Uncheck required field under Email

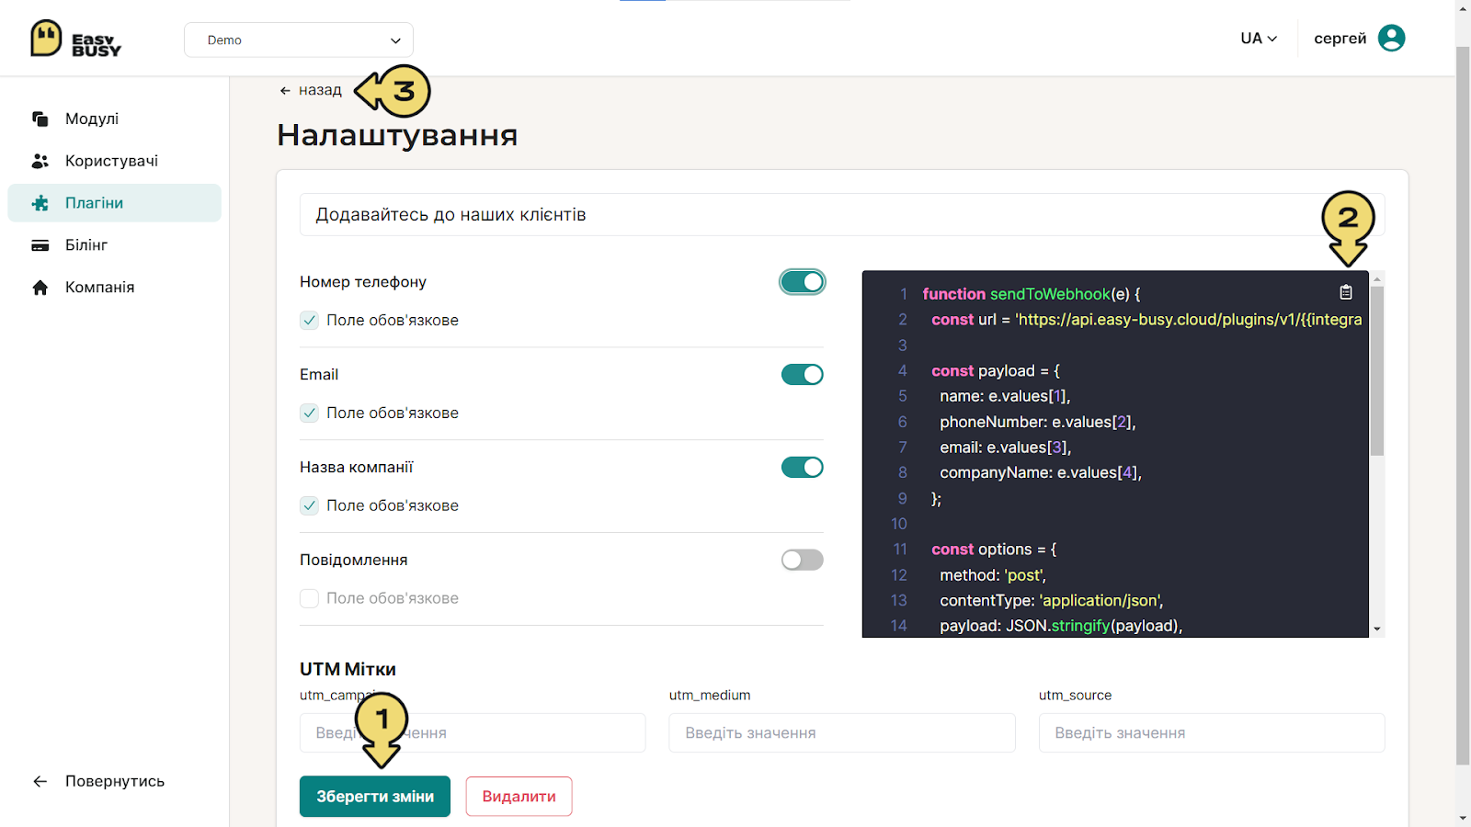310,413
